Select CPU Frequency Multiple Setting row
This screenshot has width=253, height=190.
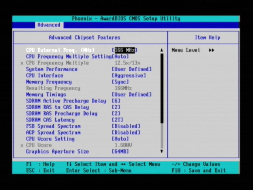[69, 57]
